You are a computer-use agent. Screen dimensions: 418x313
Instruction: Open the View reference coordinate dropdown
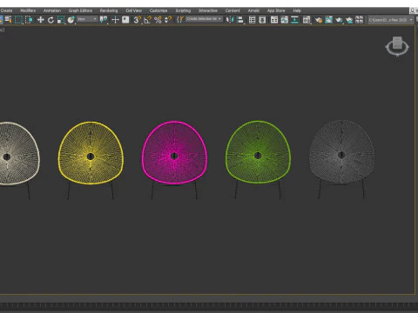pos(87,19)
